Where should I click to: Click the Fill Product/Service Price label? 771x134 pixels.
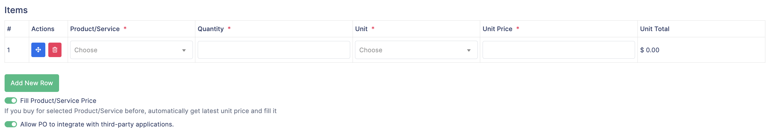tap(58, 101)
